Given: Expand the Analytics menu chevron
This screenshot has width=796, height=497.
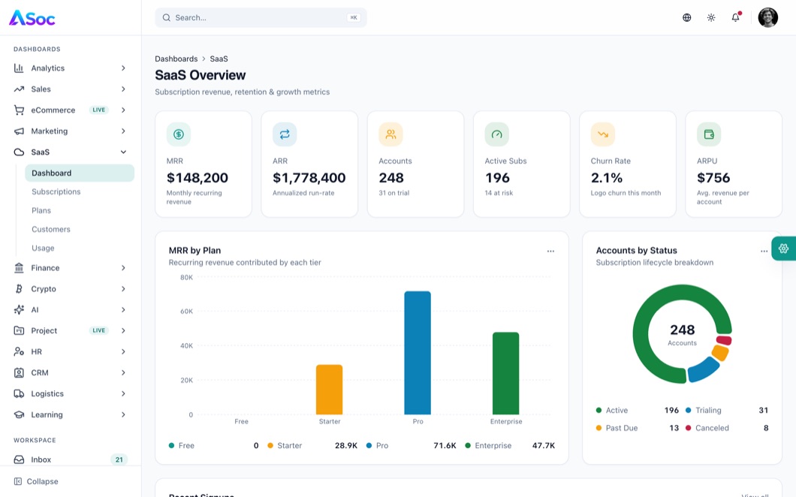Looking at the screenshot, I should point(123,68).
